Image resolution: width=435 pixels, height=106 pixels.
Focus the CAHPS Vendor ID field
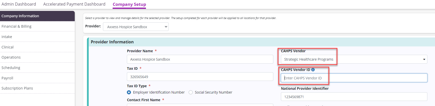click(x=354, y=78)
